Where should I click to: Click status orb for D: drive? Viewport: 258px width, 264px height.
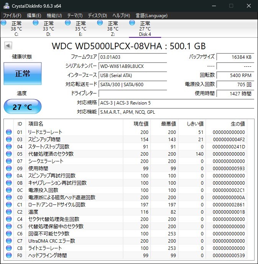pyautogui.click(x=36, y=23)
